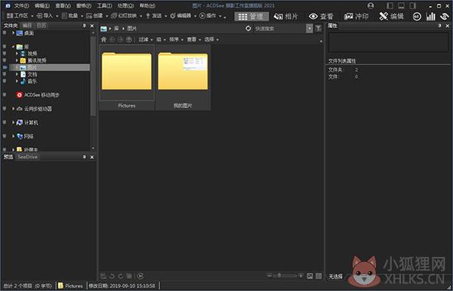Viewport: 453px width, 291px height.
Task: Open 编辑 mode with crossed-tools icon
Action: pyautogui.click(x=391, y=17)
